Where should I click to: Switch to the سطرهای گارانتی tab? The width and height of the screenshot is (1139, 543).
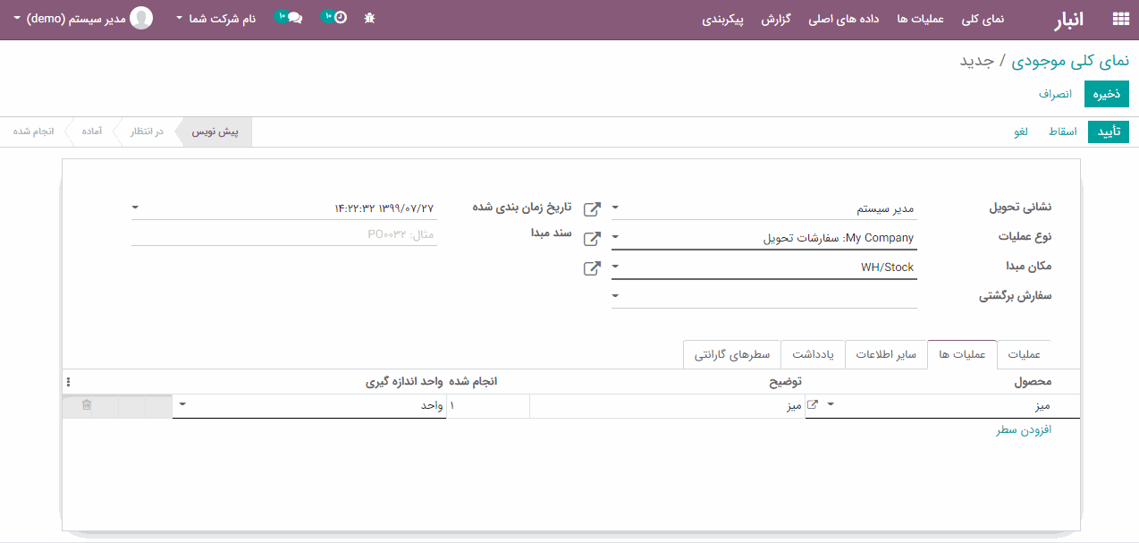(732, 354)
